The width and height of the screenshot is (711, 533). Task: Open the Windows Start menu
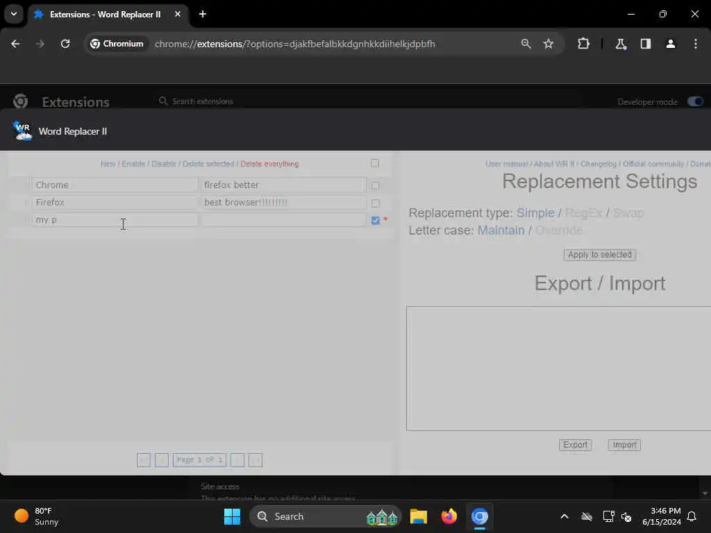click(x=232, y=516)
